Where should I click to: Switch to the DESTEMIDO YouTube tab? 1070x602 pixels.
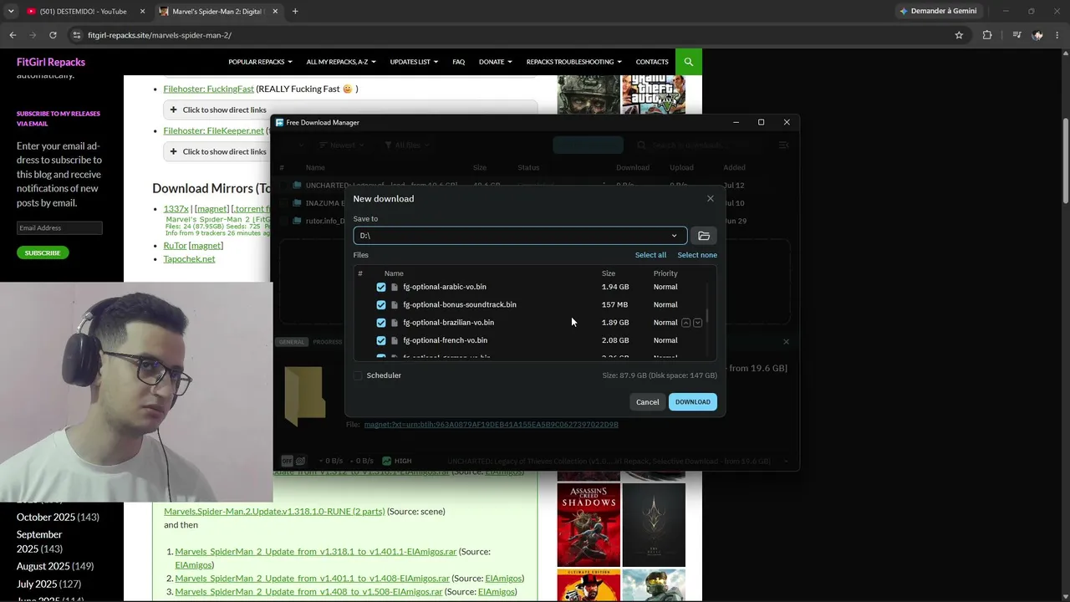point(82,12)
